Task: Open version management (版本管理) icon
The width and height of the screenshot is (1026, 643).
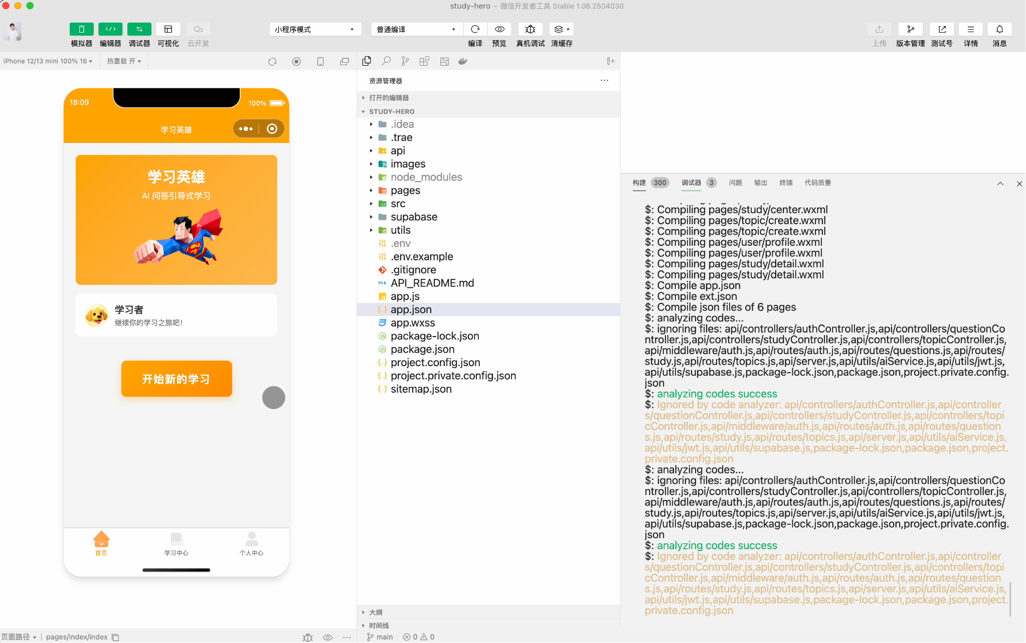Action: click(x=910, y=29)
